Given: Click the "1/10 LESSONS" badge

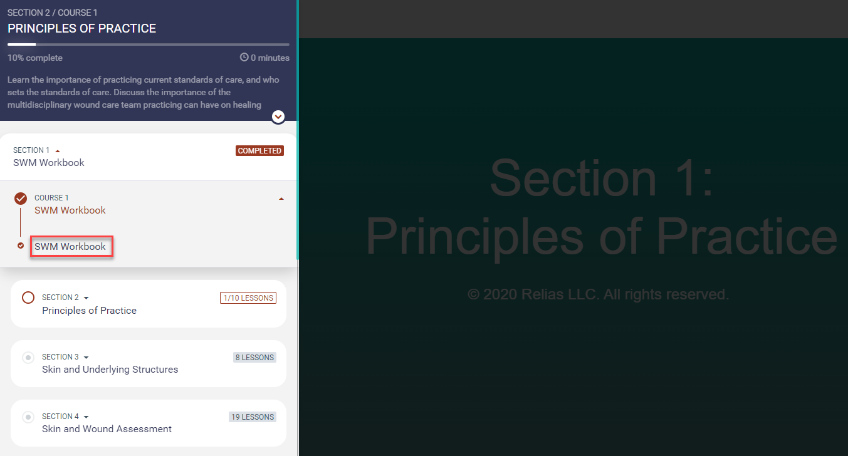Looking at the screenshot, I should click(x=248, y=298).
